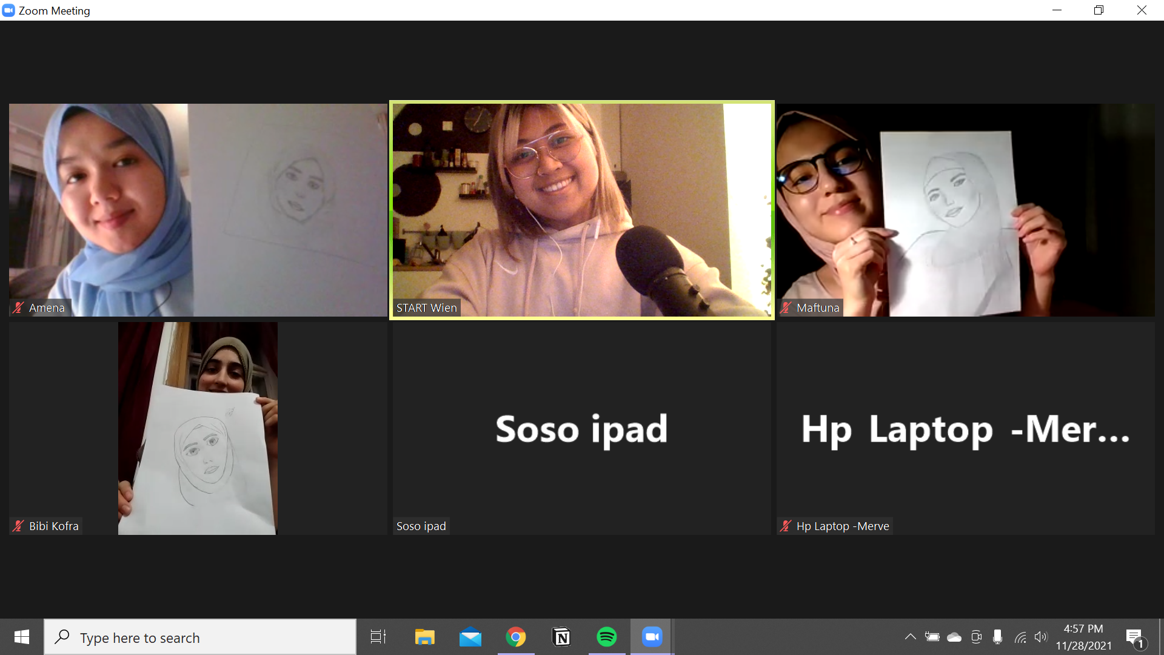Click the OneDrive cloud icon in tray
1164x655 pixels.
pos(954,637)
